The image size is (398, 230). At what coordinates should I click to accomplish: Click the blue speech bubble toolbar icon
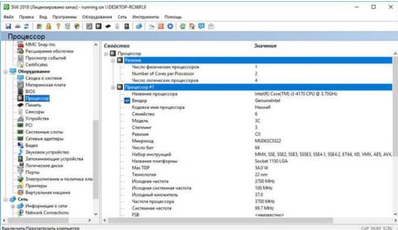coord(201,26)
